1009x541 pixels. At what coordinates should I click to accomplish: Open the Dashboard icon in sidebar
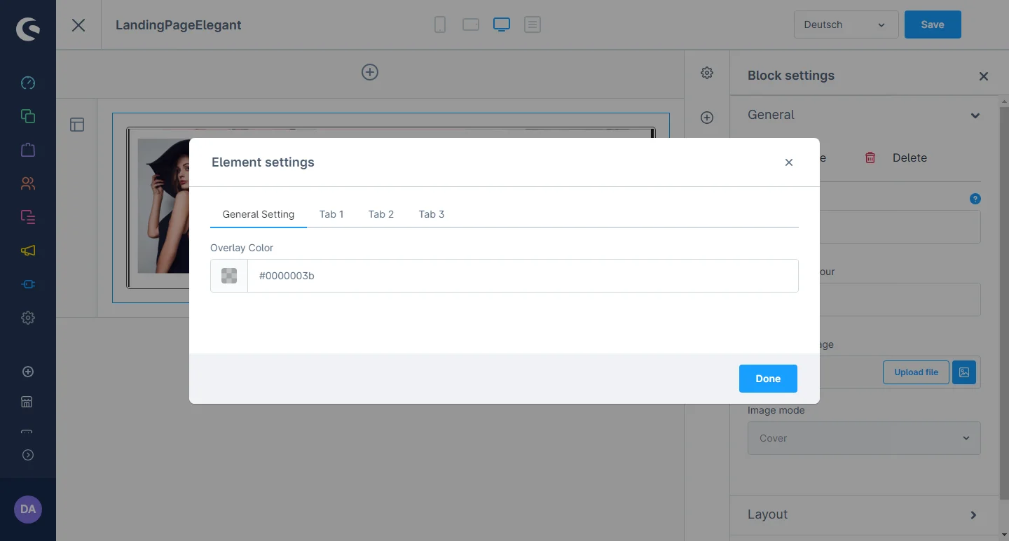coord(28,83)
